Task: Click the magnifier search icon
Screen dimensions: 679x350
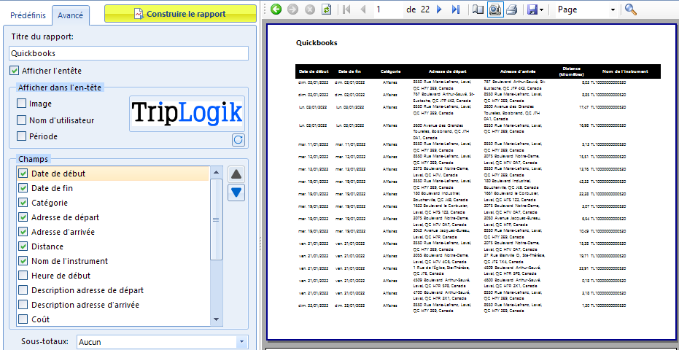Action: 630,9
